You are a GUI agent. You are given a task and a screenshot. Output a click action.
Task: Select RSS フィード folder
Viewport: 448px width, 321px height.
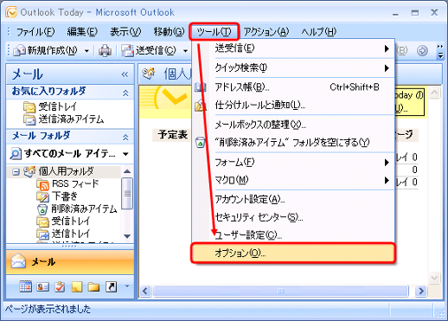click(x=75, y=183)
